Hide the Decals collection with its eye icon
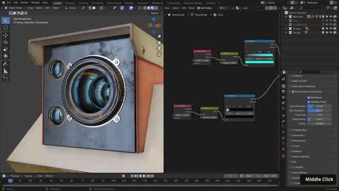This screenshot has width=339, height=191. click(331, 32)
